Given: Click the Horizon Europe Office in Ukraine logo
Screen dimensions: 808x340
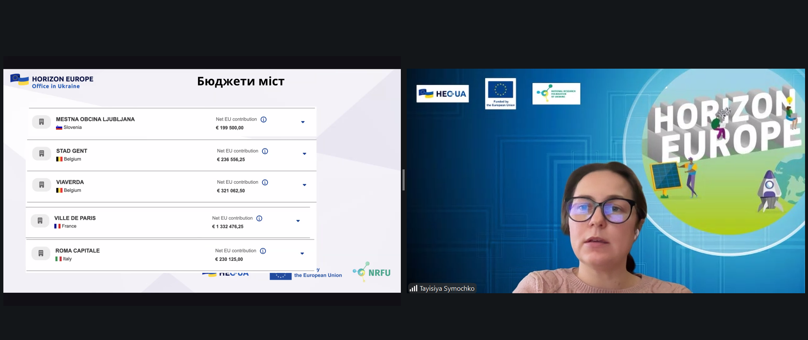Looking at the screenshot, I should (x=52, y=81).
